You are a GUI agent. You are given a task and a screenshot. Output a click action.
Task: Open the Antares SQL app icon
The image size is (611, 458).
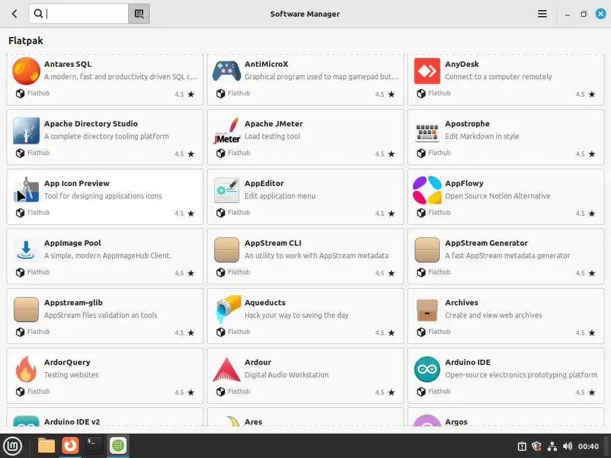tap(26, 71)
